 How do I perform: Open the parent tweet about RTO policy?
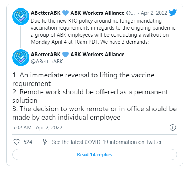(104, 31)
